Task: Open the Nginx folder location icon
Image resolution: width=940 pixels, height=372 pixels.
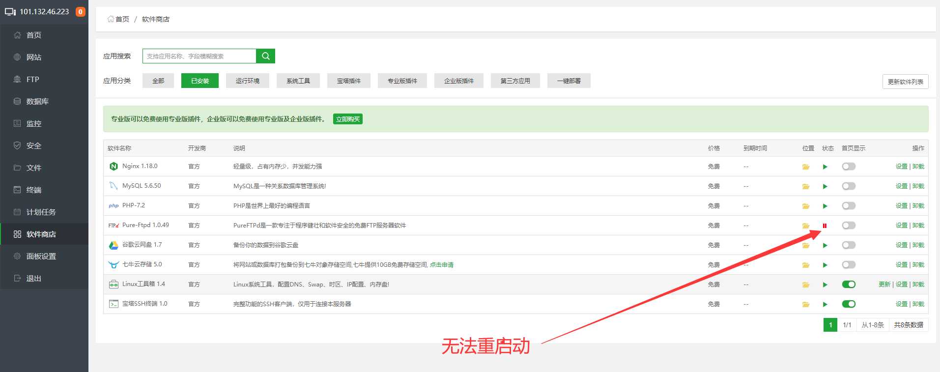Action: pyautogui.click(x=806, y=167)
